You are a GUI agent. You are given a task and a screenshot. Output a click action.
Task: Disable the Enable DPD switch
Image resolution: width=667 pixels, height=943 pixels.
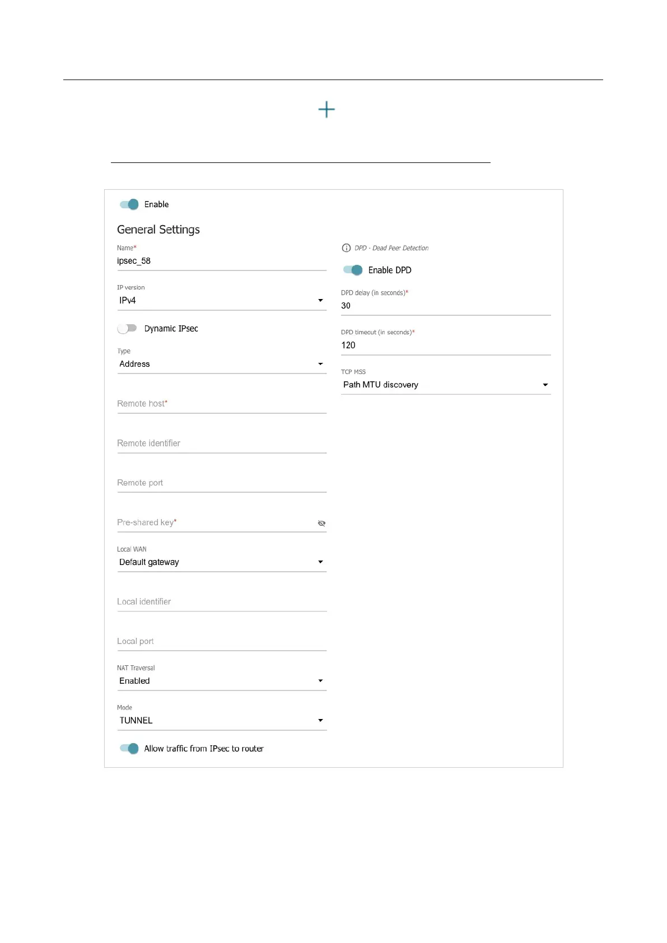click(x=353, y=270)
